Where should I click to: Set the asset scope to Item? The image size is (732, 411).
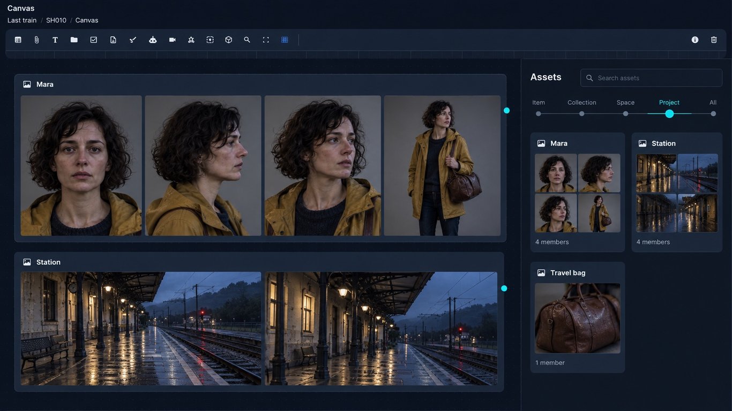(539, 113)
